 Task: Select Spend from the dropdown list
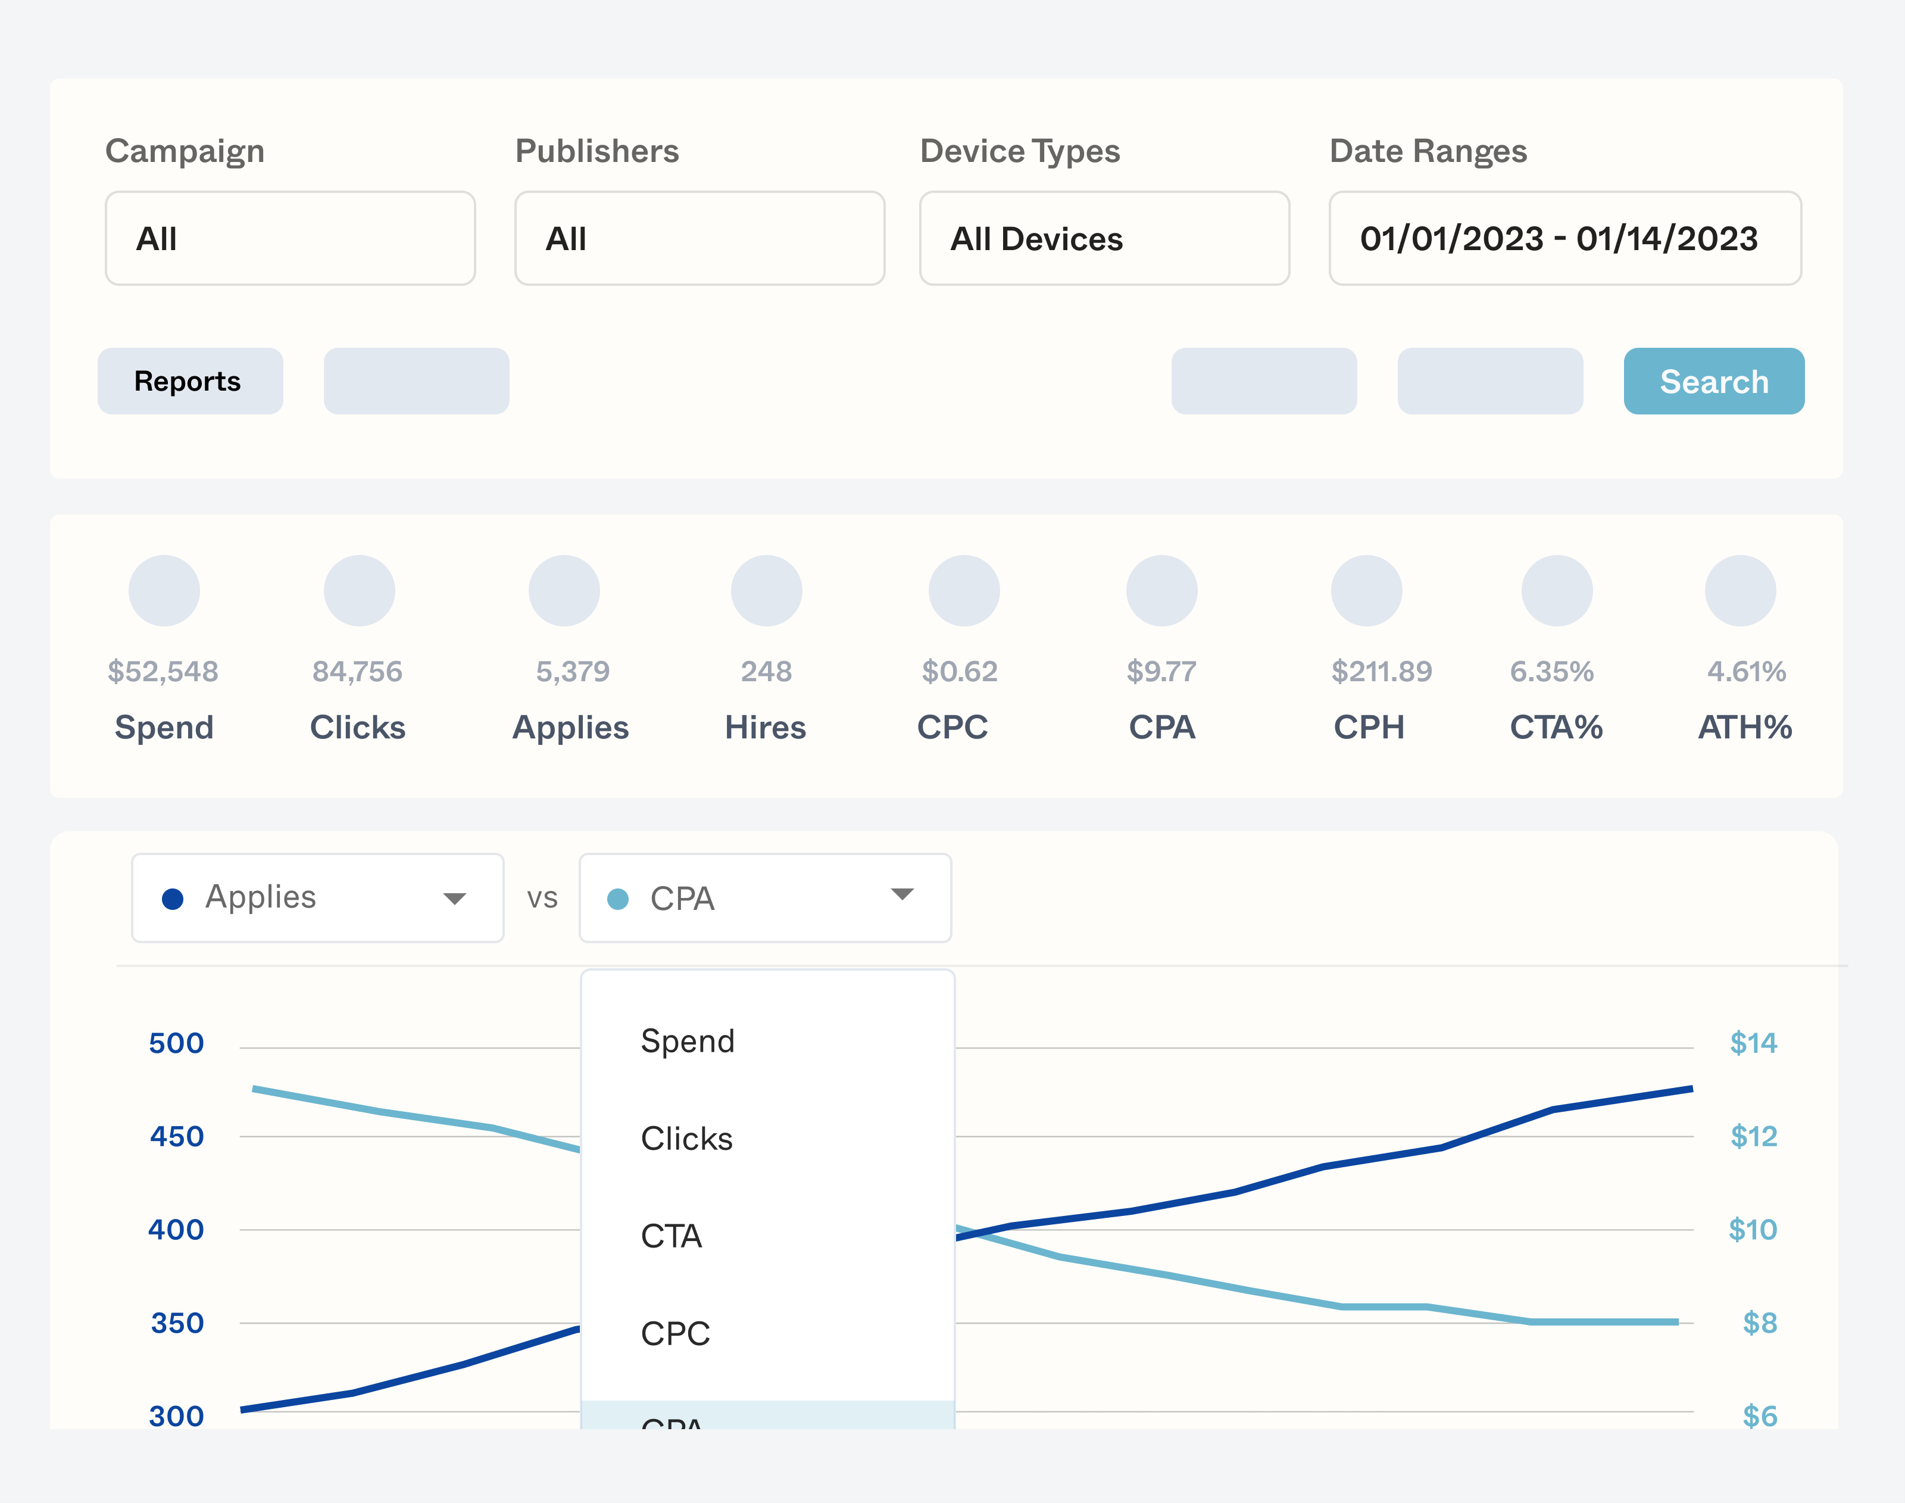(x=687, y=1041)
